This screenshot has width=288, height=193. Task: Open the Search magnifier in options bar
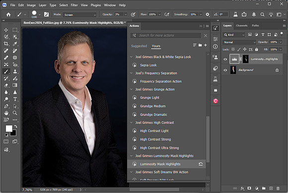pyautogui.click(x=263, y=14)
